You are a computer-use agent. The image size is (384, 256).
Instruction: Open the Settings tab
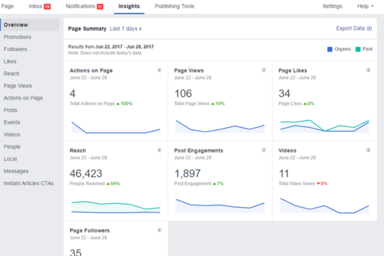tap(332, 6)
